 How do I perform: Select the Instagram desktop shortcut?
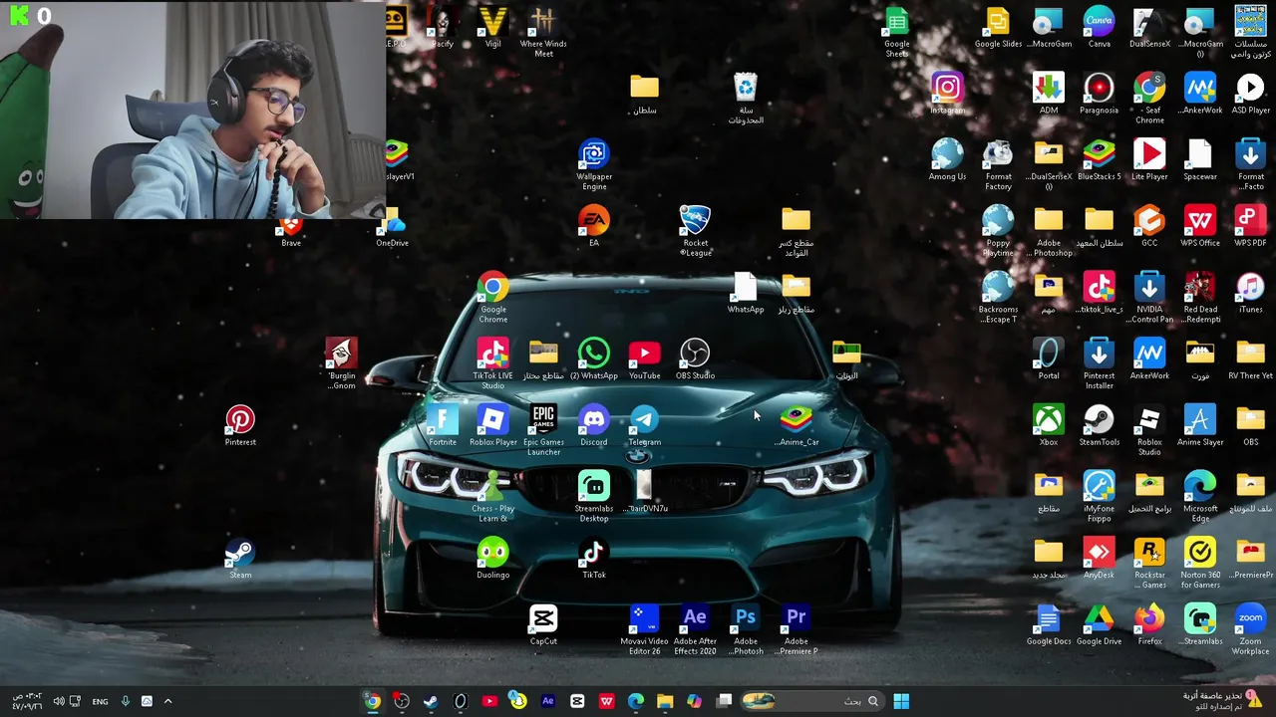click(x=947, y=94)
